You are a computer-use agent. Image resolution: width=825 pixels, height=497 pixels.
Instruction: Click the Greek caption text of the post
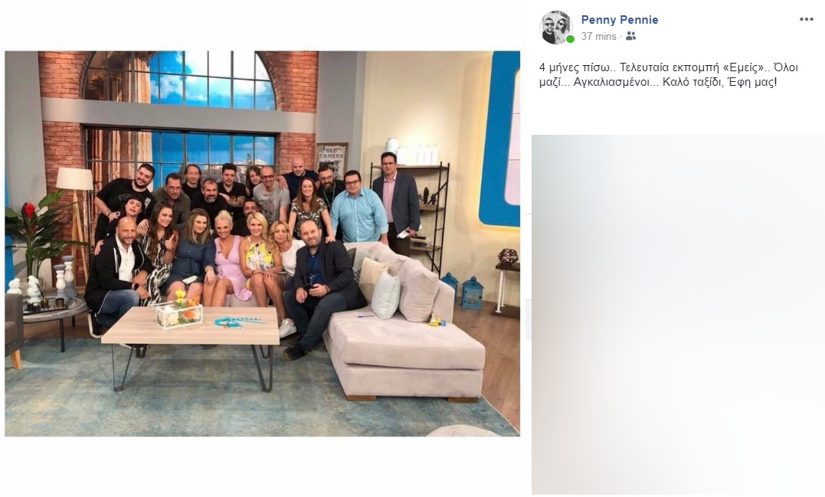(x=668, y=75)
